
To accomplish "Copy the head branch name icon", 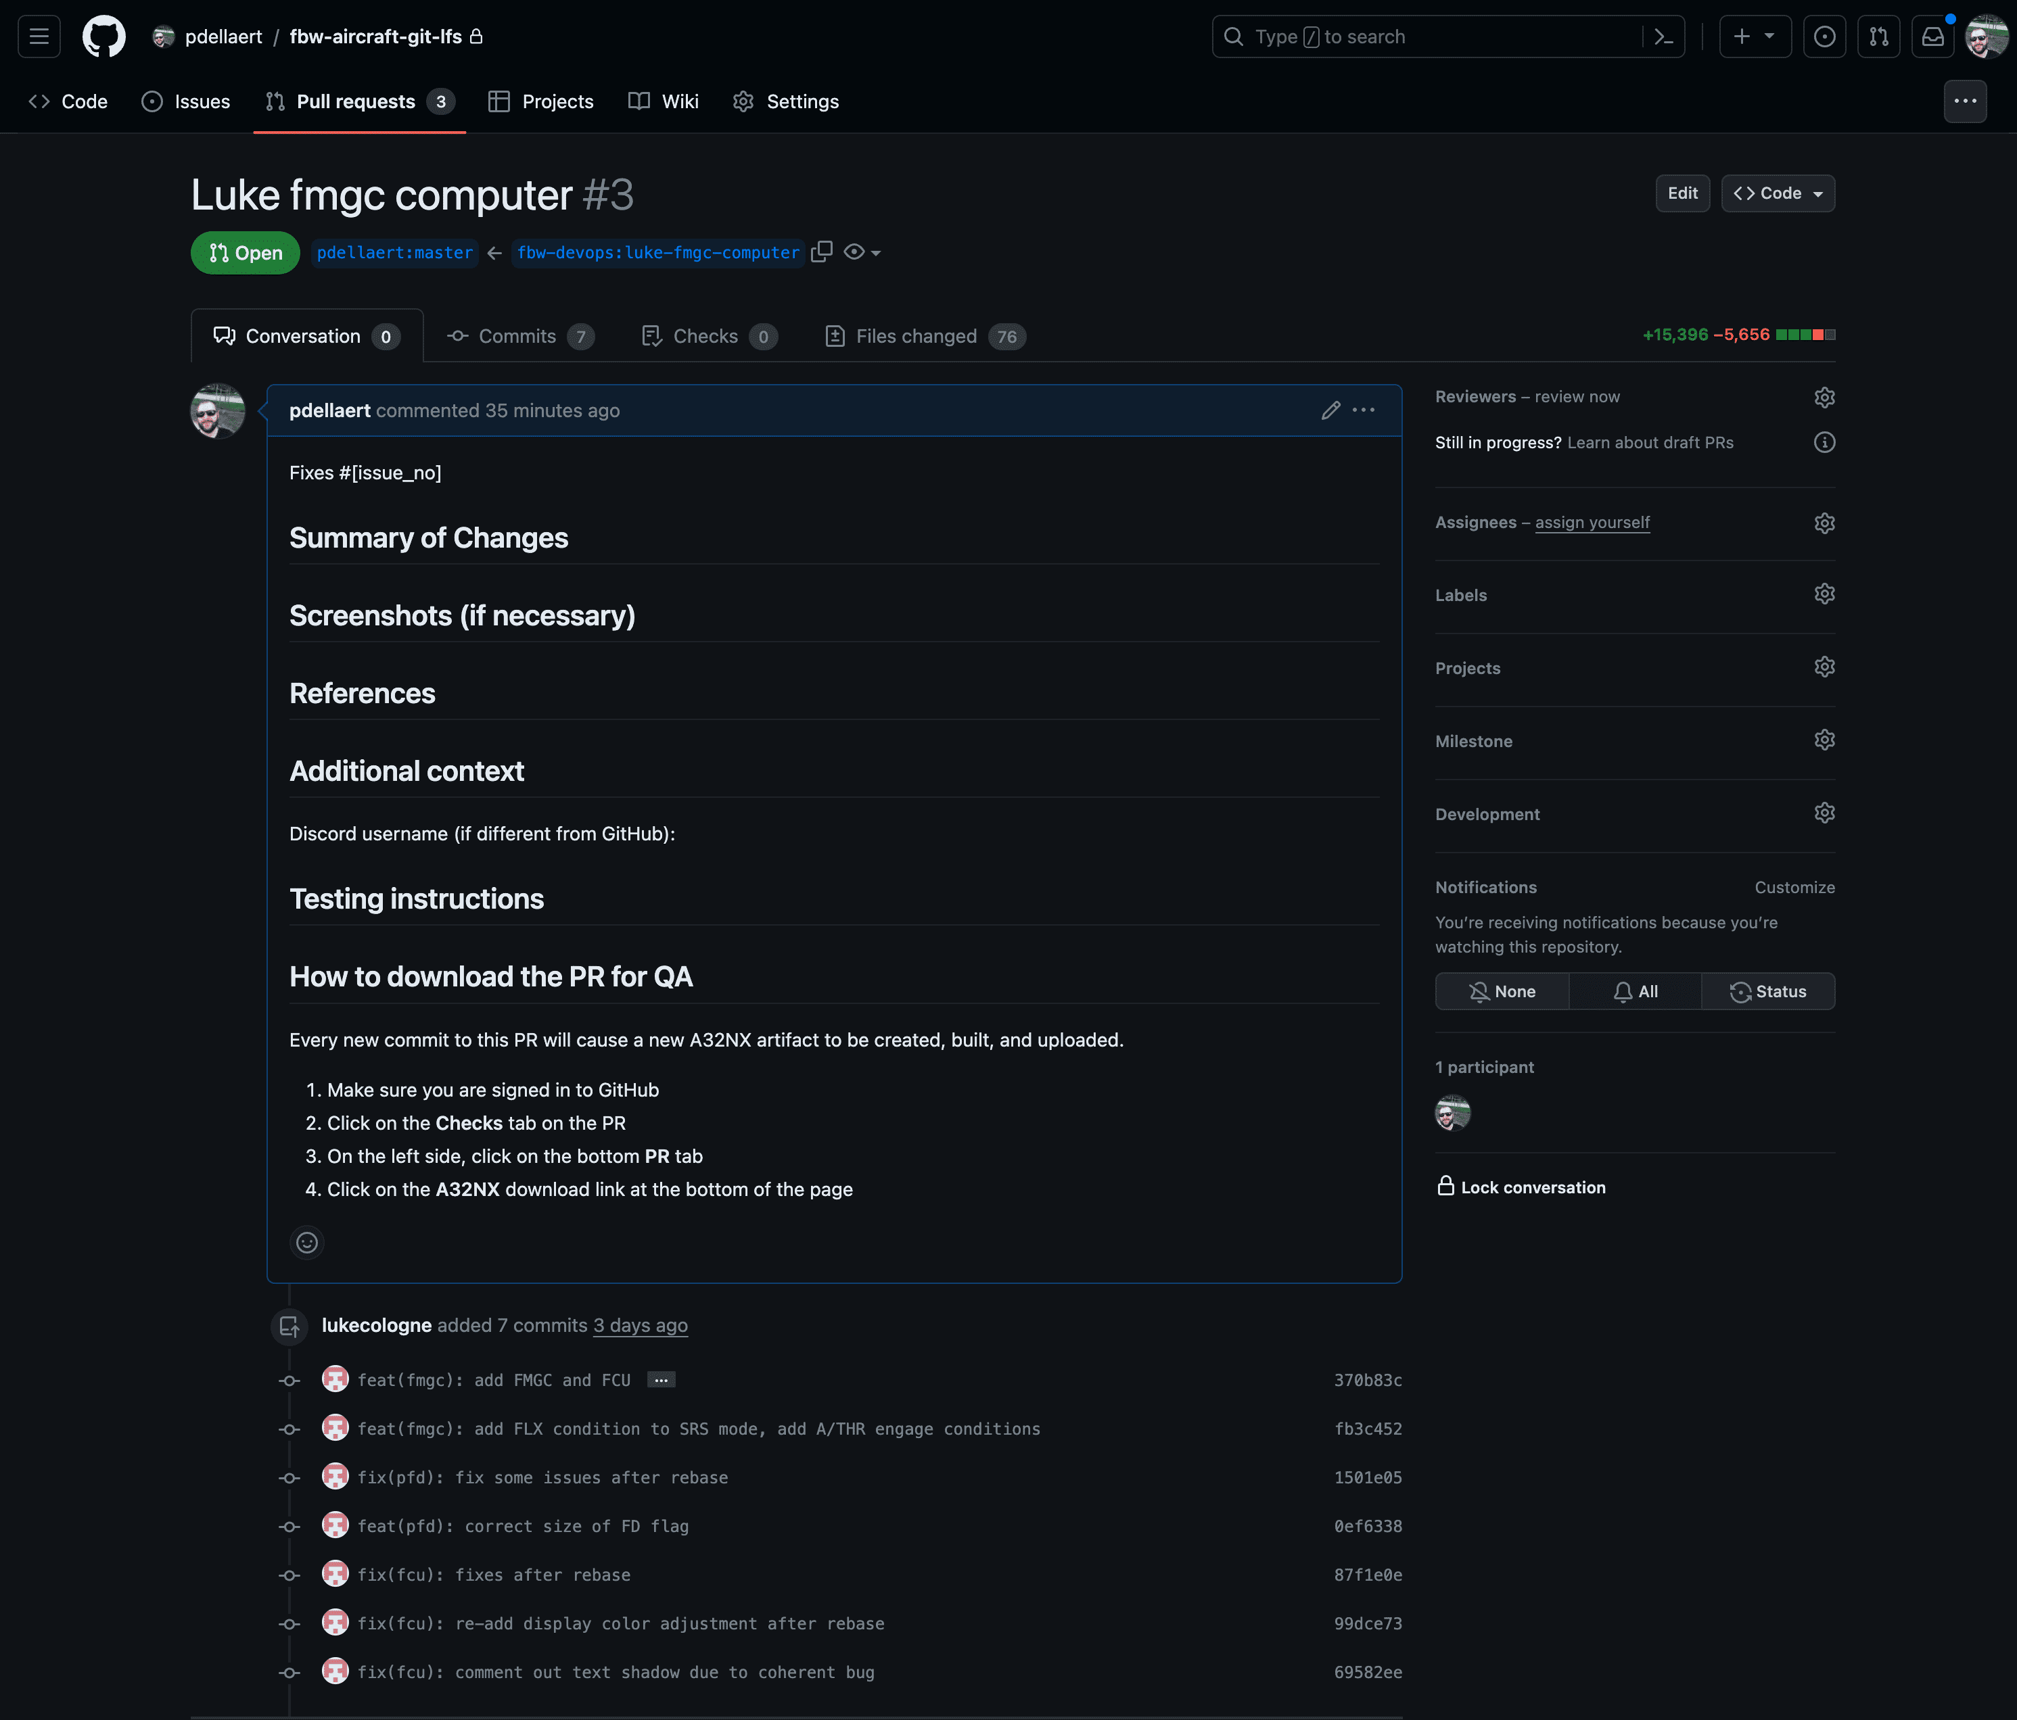I will tap(822, 252).
